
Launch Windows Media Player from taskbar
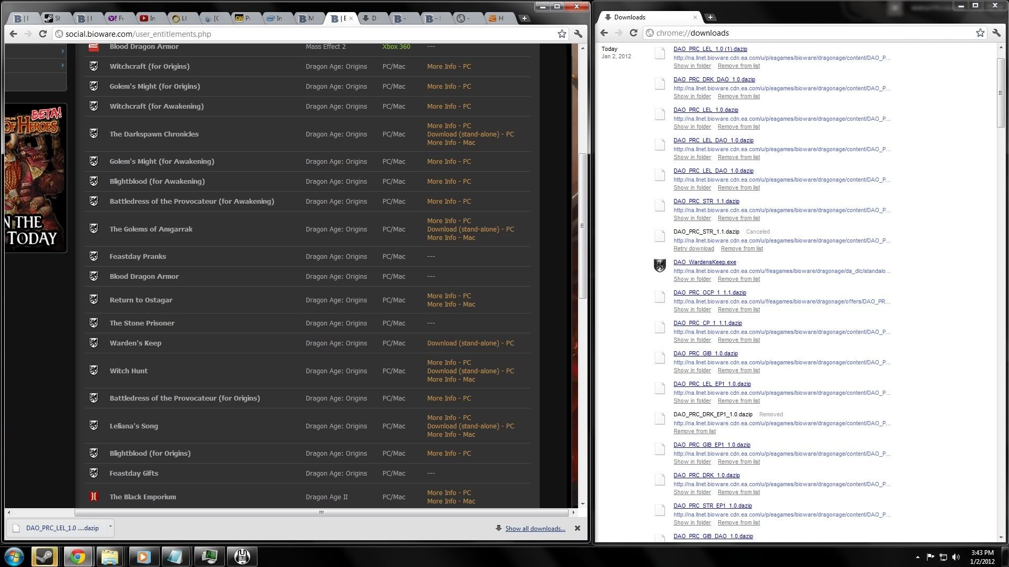coord(143,556)
